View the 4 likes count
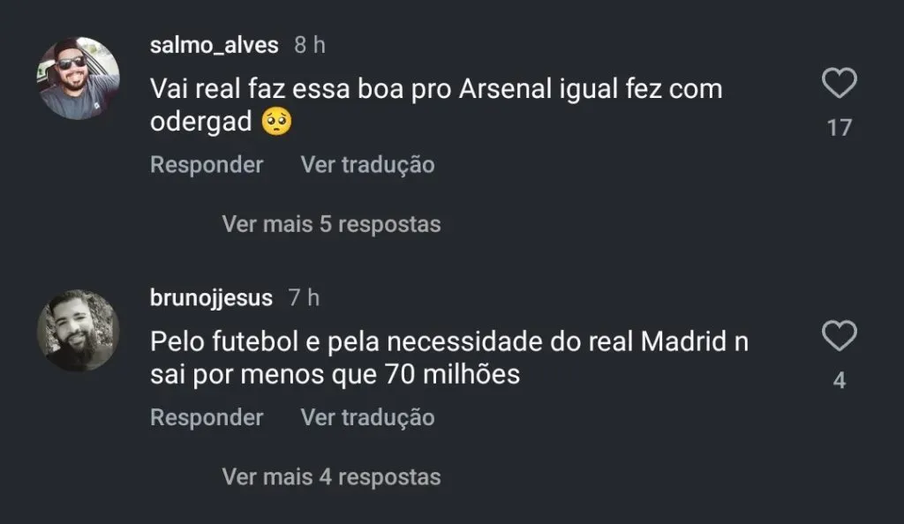Image resolution: width=904 pixels, height=524 pixels. 840,381
